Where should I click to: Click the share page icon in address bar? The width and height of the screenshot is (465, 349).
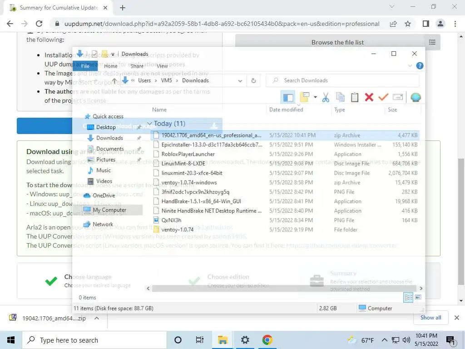coord(393,24)
